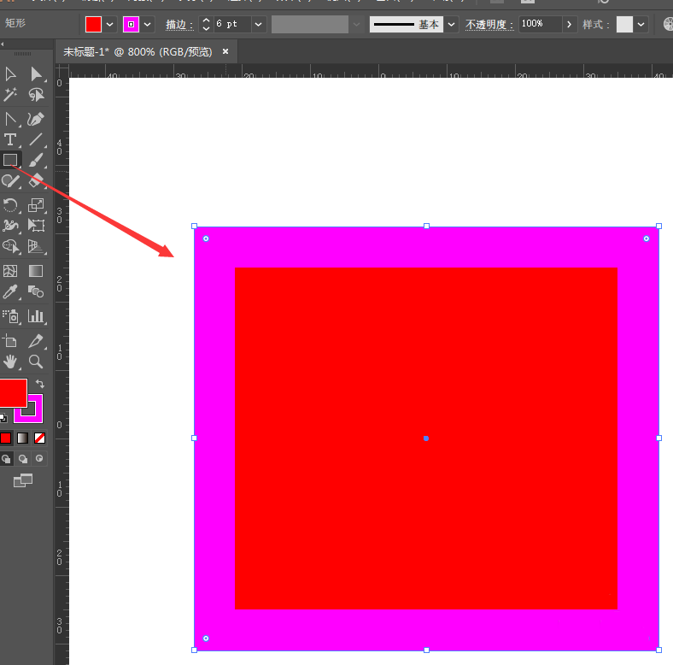
Task: Open the red fill color dropdown arrow
Action: tap(109, 25)
